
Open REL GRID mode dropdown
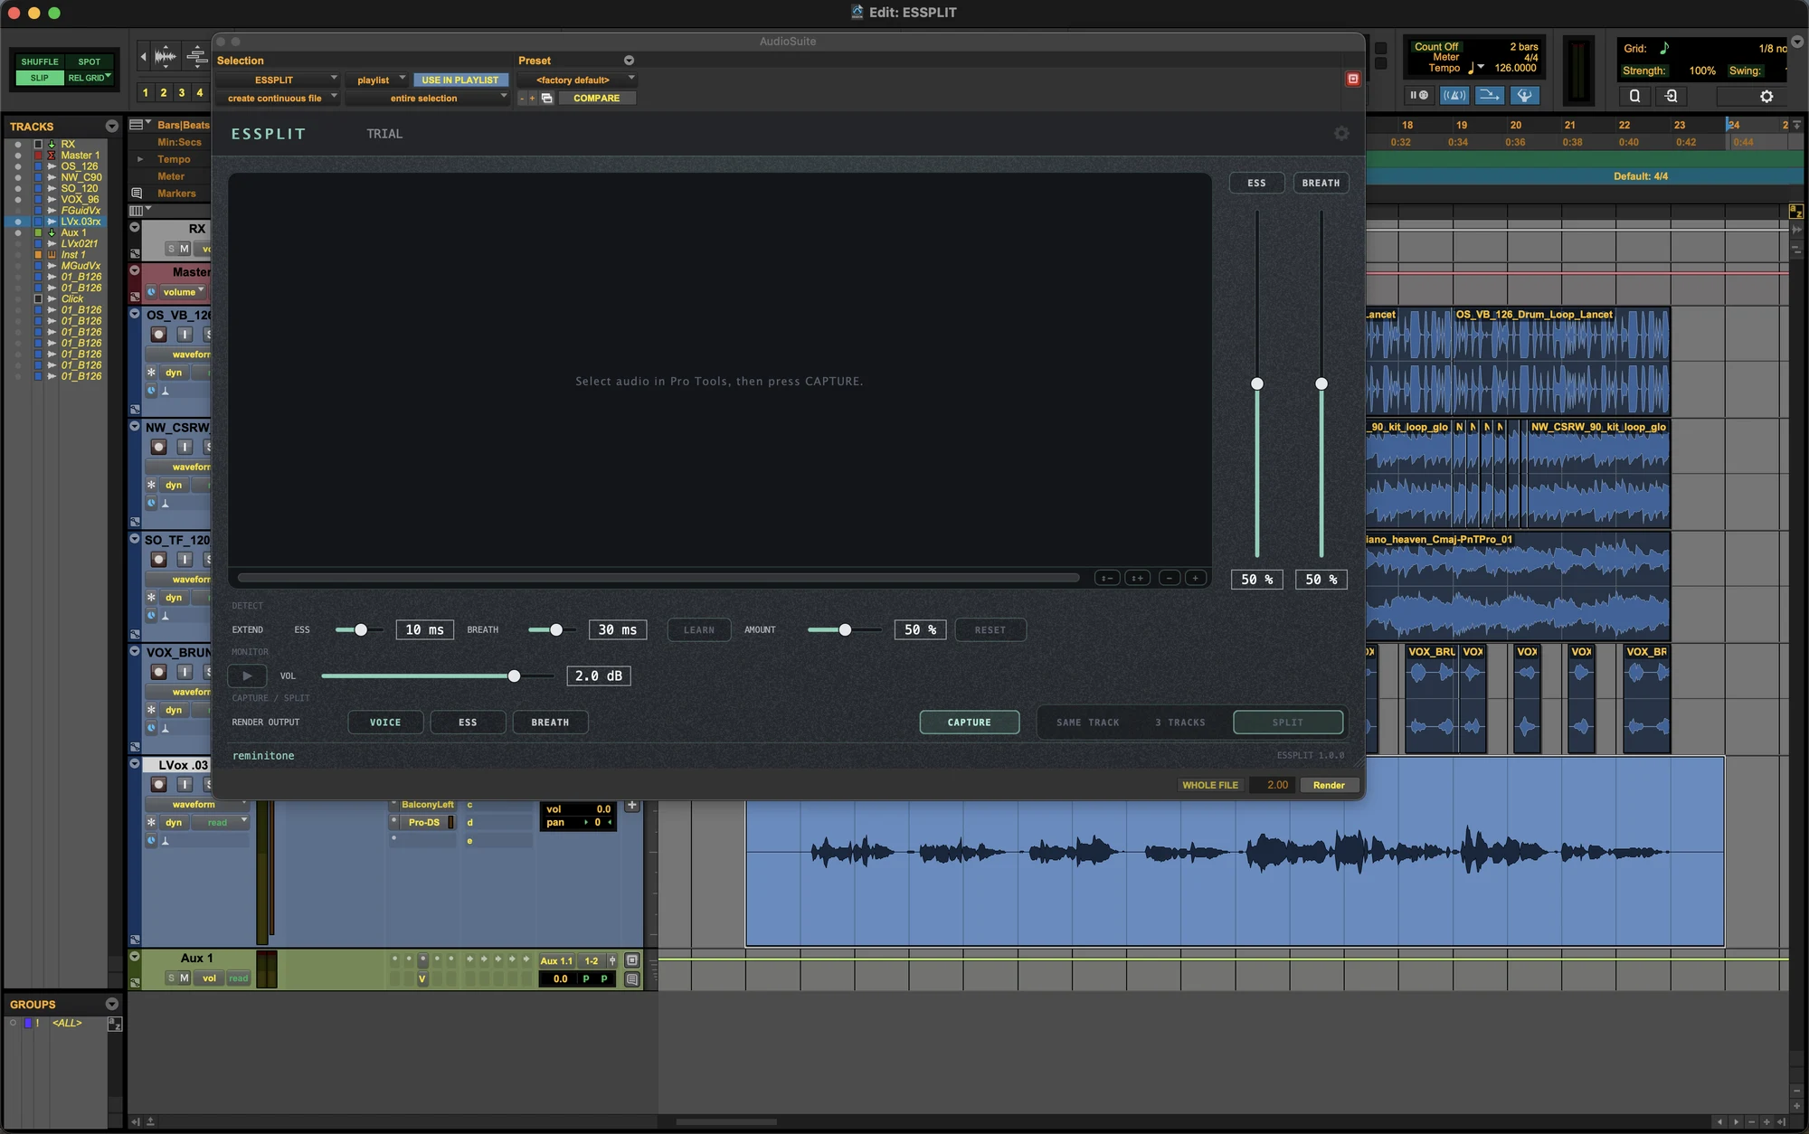tap(89, 78)
